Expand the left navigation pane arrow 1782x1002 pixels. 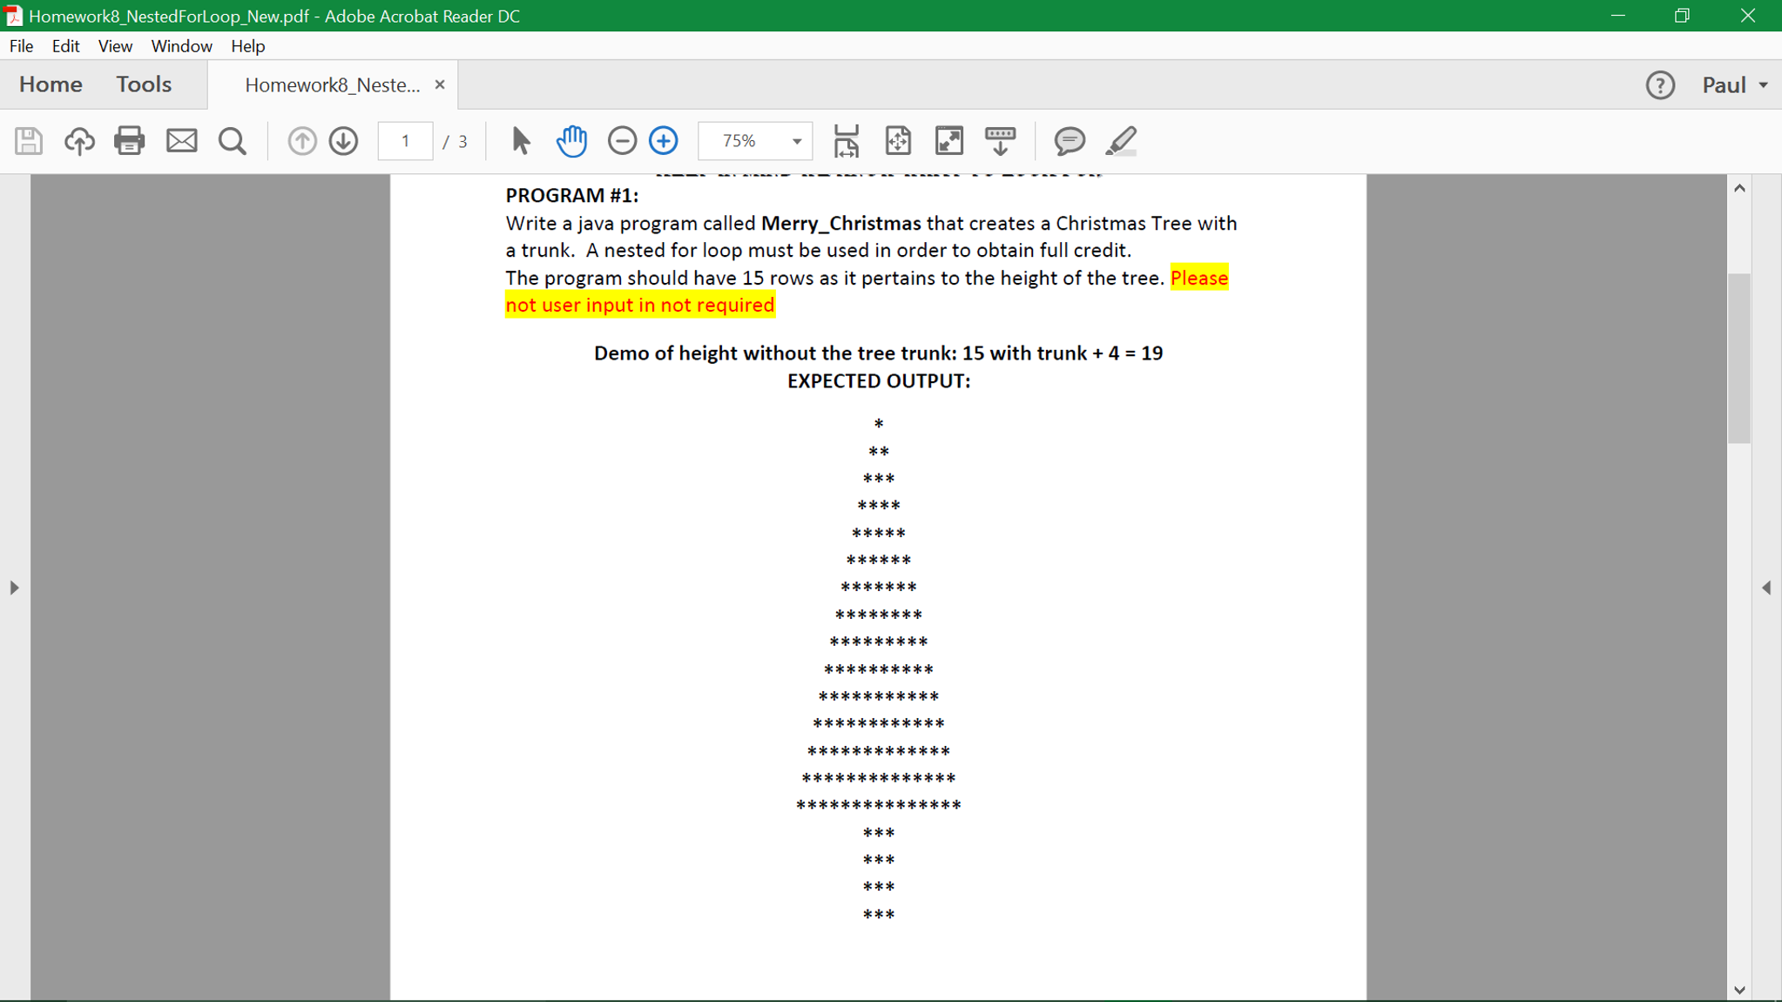(14, 588)
